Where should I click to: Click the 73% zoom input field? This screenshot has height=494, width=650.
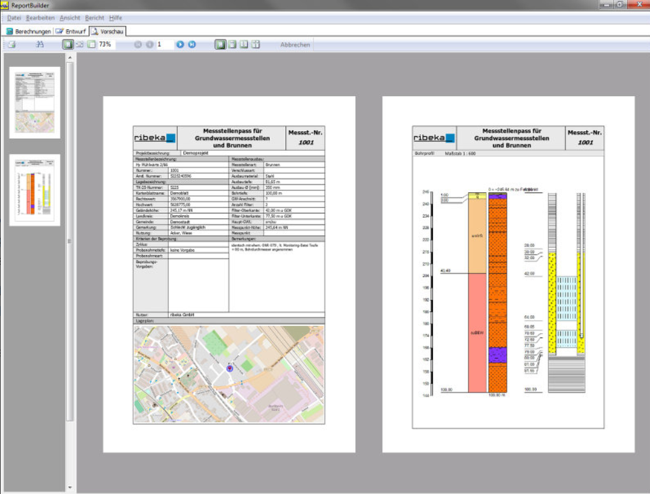106,45
